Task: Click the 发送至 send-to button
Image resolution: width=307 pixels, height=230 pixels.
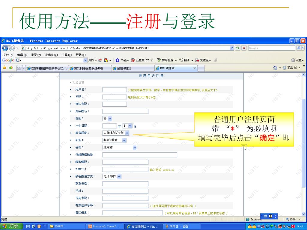Action: coord(203,60)
